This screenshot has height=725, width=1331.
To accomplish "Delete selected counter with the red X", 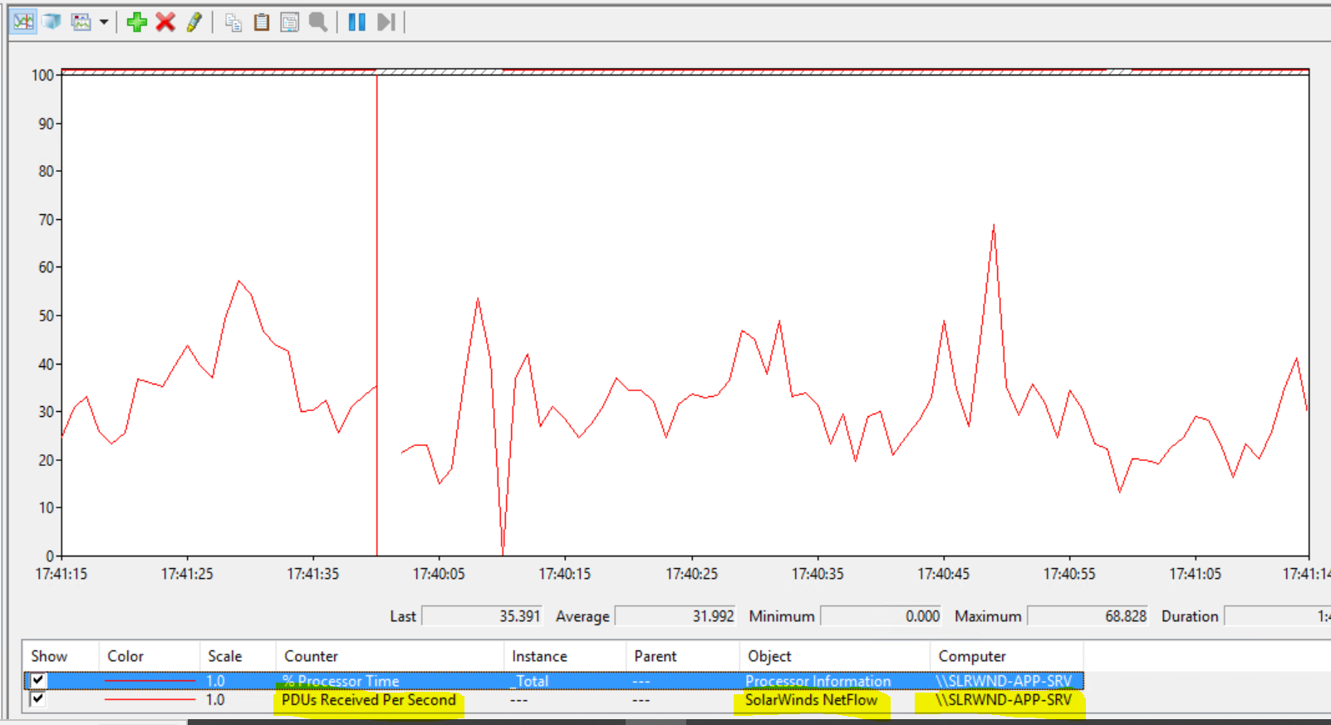I will [x=165, y=22].
